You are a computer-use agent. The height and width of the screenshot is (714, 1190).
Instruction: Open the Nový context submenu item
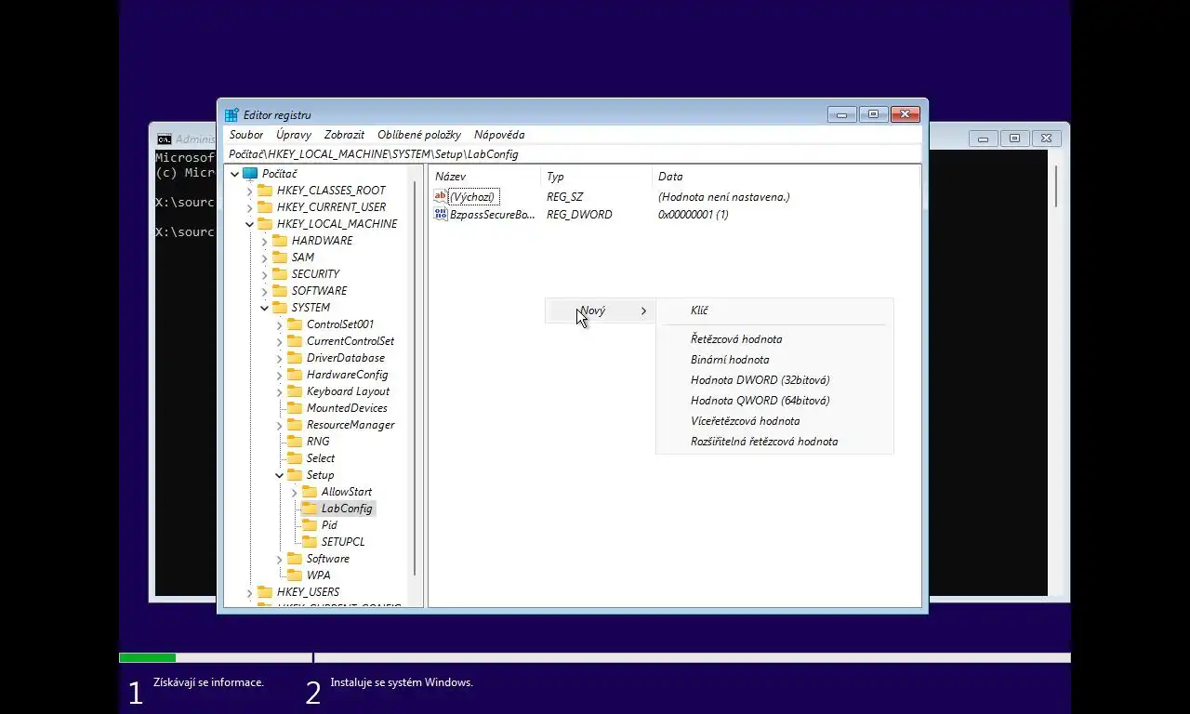(600, 311)
